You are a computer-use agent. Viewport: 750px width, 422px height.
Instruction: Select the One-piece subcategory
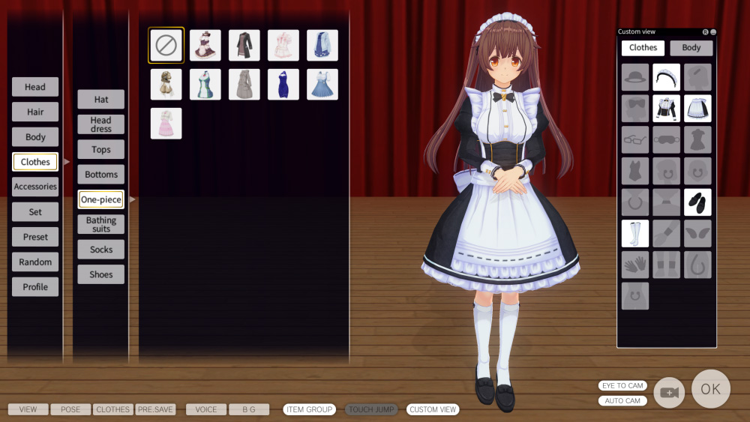pyautogui.click(x=101, y=199)
